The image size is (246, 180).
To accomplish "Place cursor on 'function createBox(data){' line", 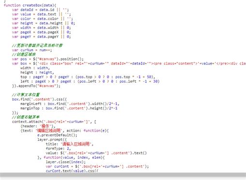I will [30, 5].
